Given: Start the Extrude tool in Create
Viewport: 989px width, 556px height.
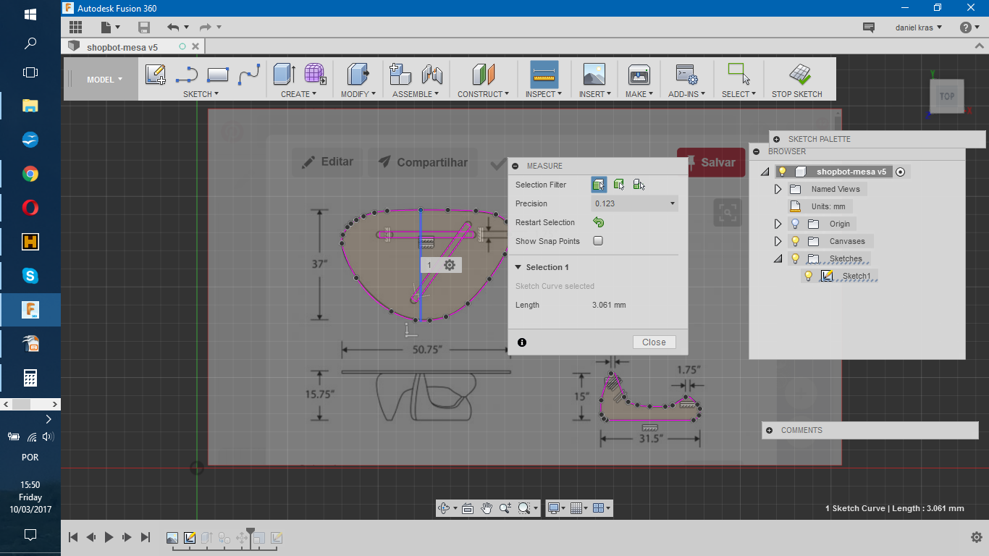Looking at the screenshot, I should (284, 74).
